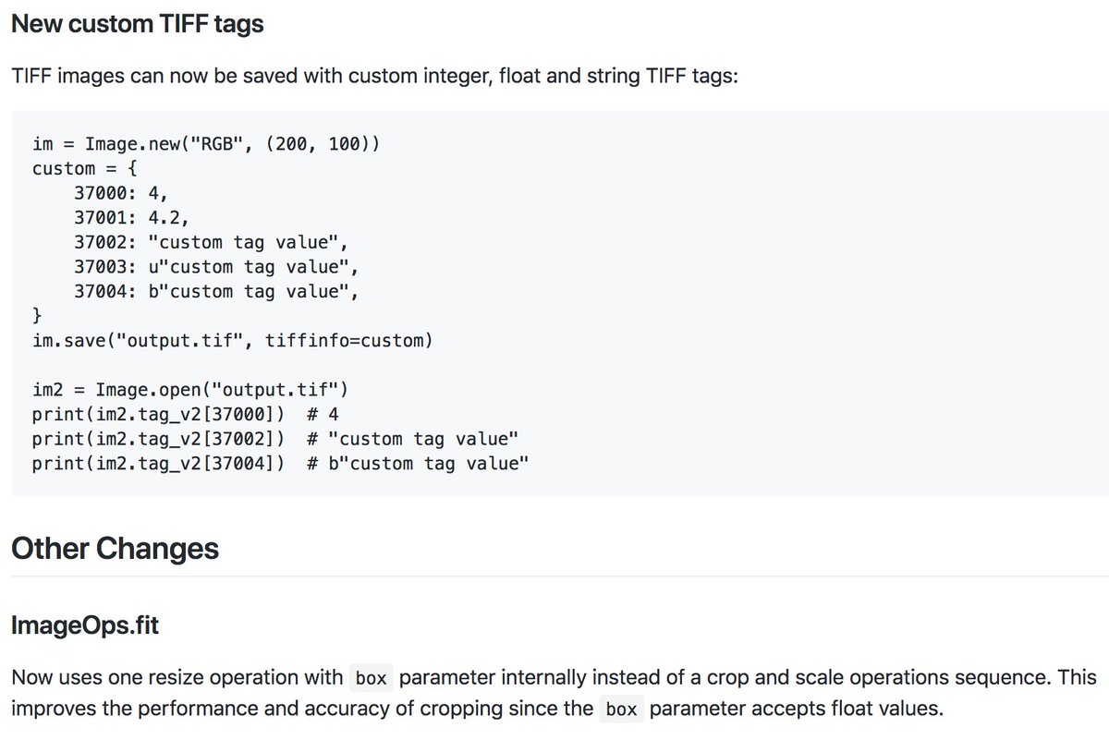The height and width of the screenshot is (740, 1109).
Task: Click the im.save("output.tif") code line
Action: [x=232, y=341]
